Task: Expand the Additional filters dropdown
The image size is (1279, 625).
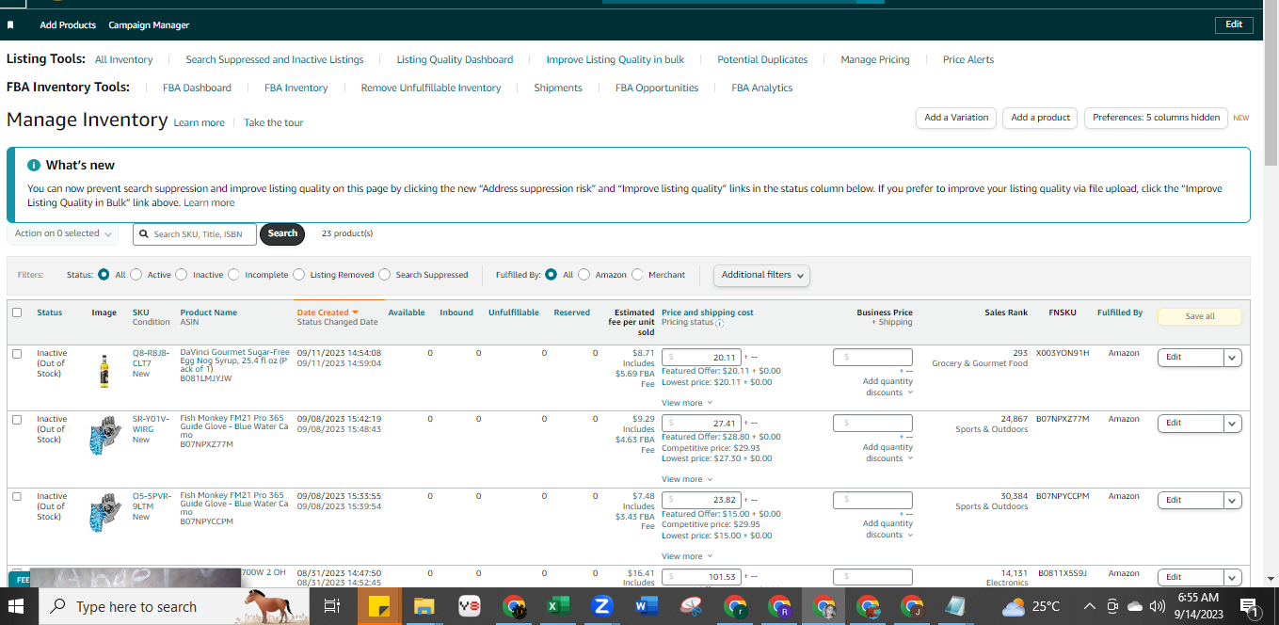Action: pyautogui.click(x=761, y=275)
